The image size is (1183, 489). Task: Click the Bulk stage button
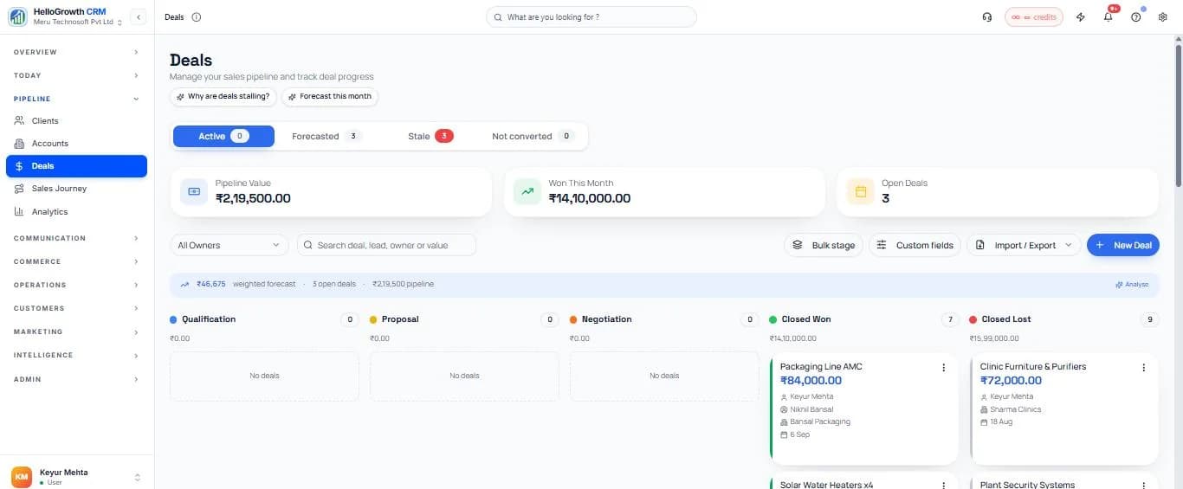tap(824, 245)
